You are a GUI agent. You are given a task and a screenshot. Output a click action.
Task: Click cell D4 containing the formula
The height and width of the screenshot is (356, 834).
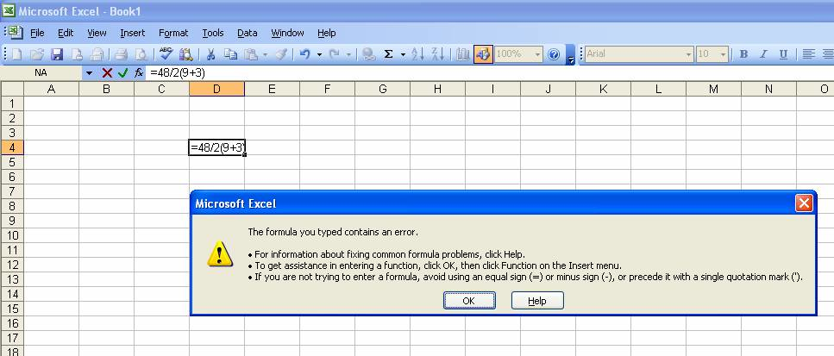(217, 147)
